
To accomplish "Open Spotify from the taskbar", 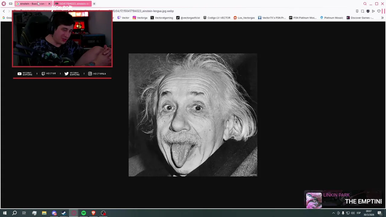I will pyautogui.click(x=84, y=213).
